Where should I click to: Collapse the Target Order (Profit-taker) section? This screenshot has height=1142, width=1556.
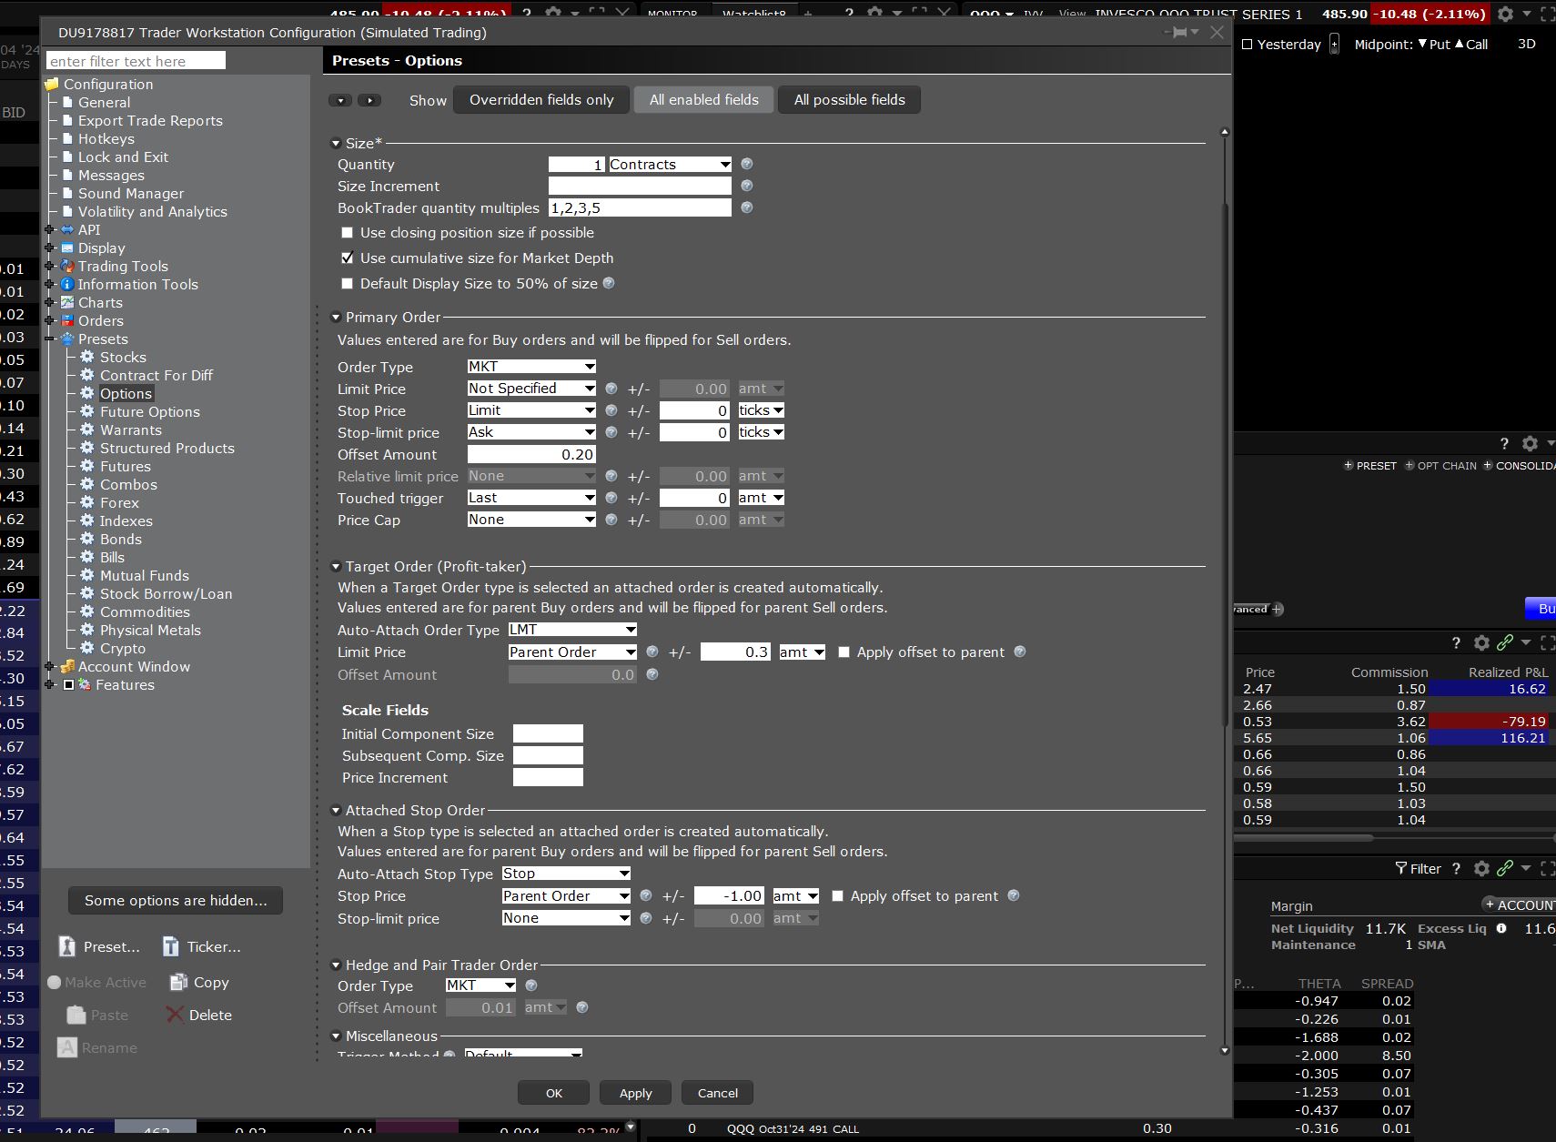(336, 567)
